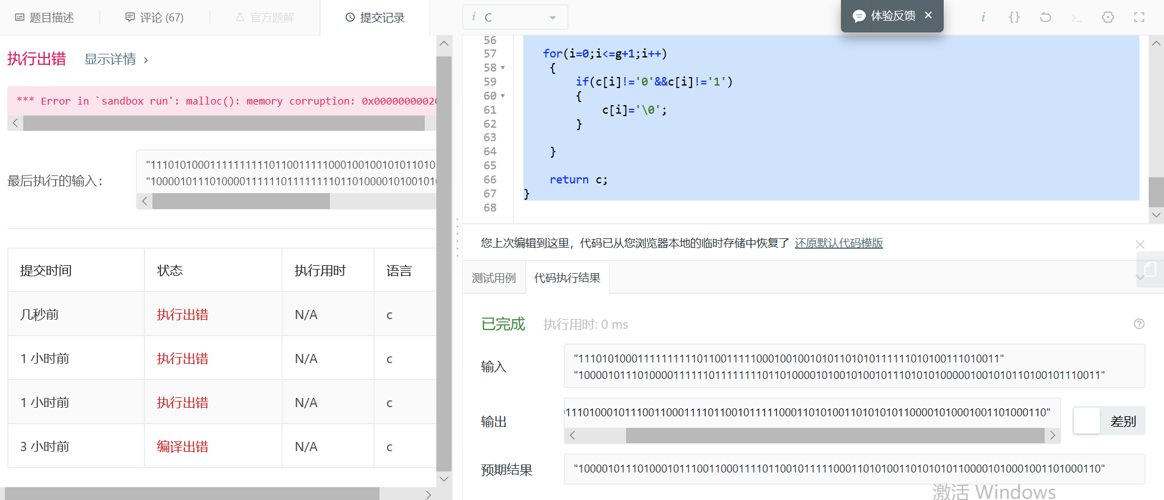The width and height of the screenshot is (1164, 500).
Task: Click the output horizontal scrollbar thumb
Action: point(835,435)
